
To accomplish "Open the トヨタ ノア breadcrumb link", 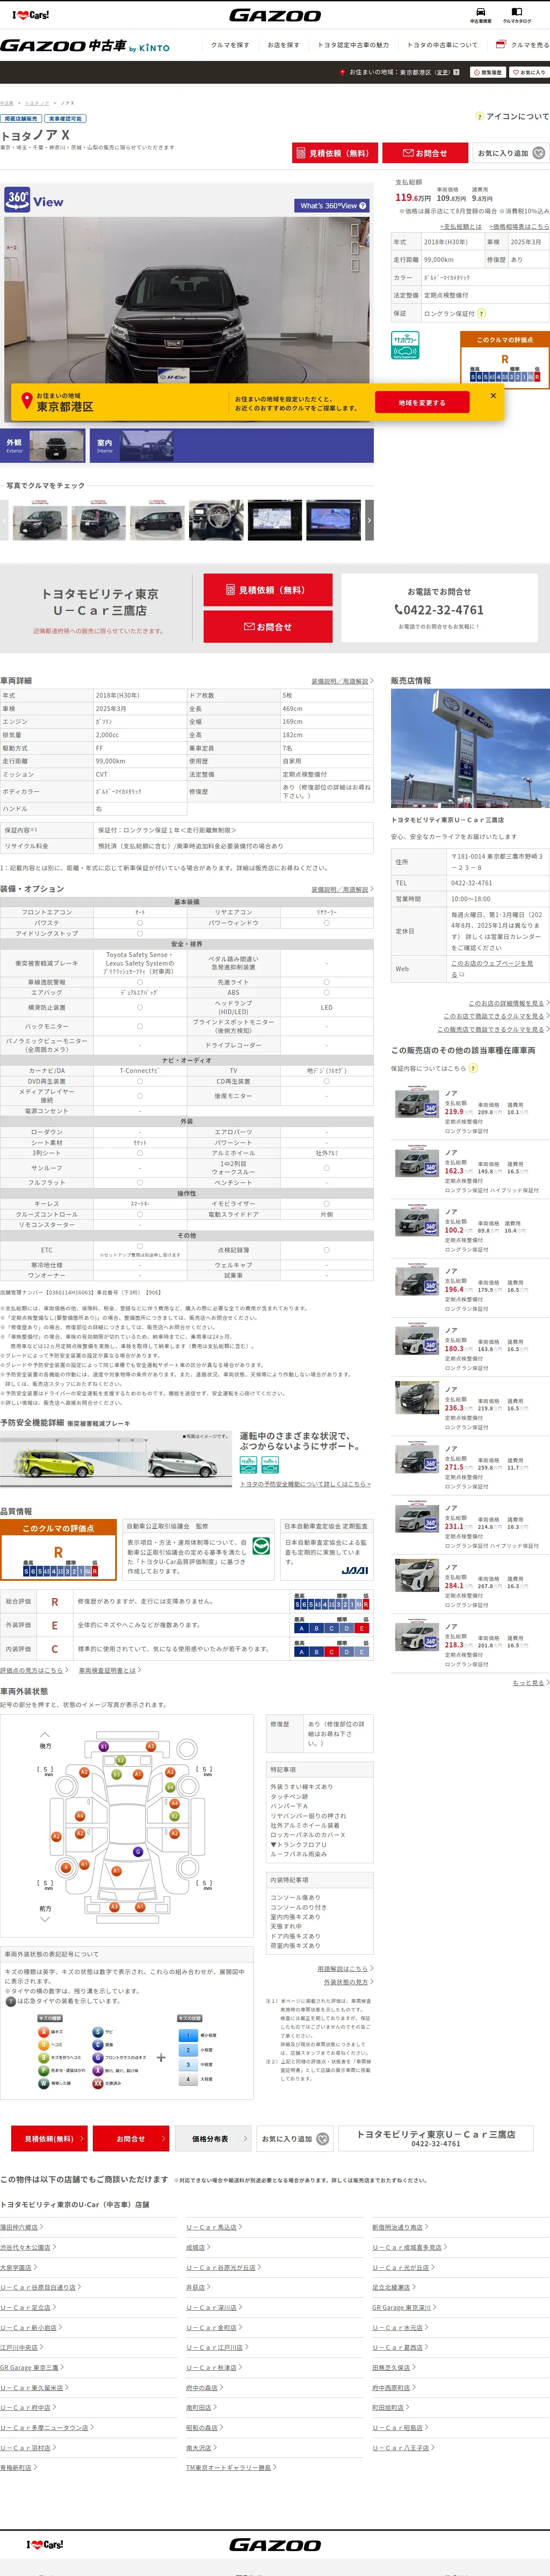I will [x=37, y=103].
